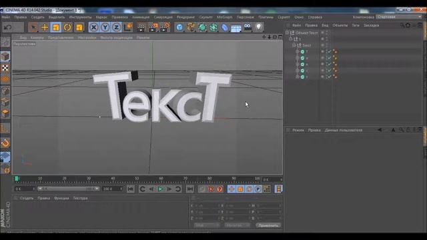Open the Инструменты menu

pos(80,17)
